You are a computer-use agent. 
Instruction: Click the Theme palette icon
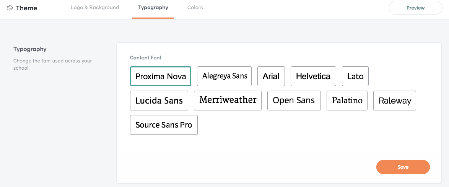10,8
